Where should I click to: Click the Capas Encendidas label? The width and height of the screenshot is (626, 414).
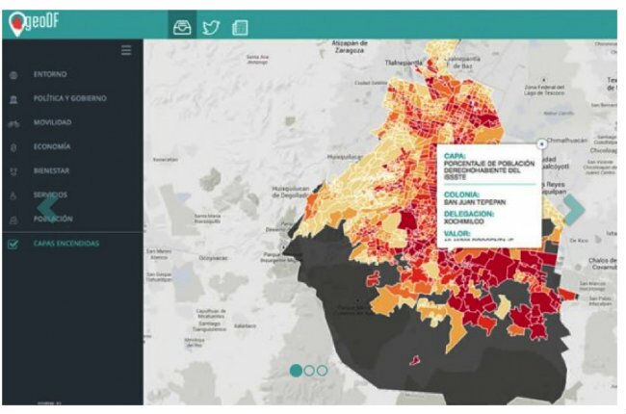tap(65, 244)
